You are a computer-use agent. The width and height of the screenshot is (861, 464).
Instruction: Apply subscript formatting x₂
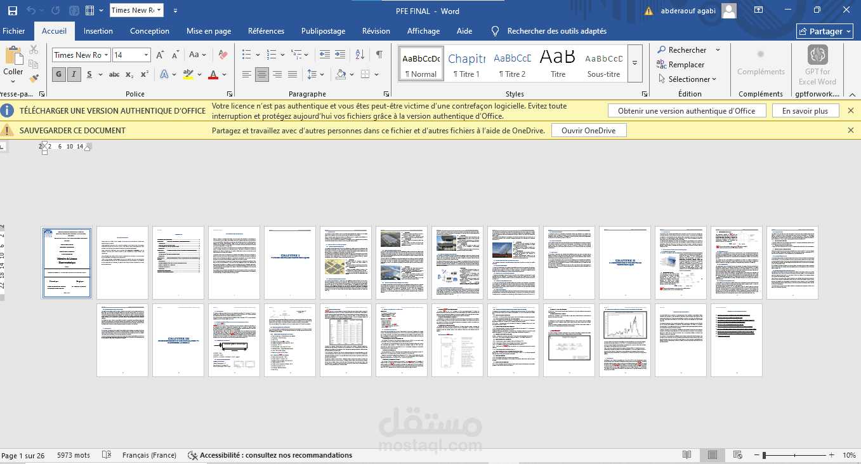[x=129, y=74]
